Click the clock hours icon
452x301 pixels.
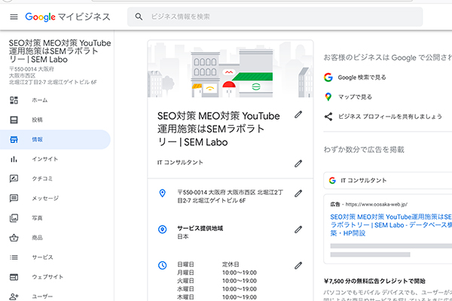pos(162,265)
